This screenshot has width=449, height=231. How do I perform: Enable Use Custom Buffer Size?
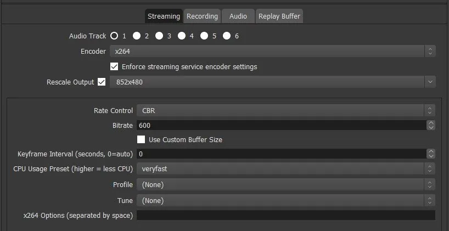[141, 140]
